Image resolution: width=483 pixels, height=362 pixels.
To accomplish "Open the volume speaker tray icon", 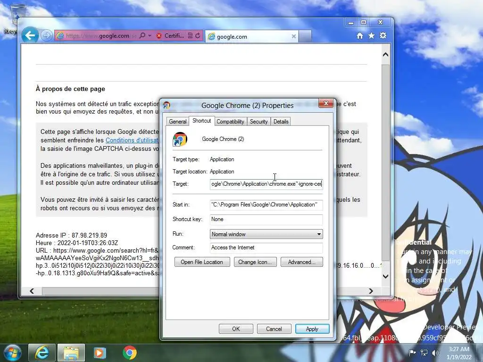I will click(435, 353).
